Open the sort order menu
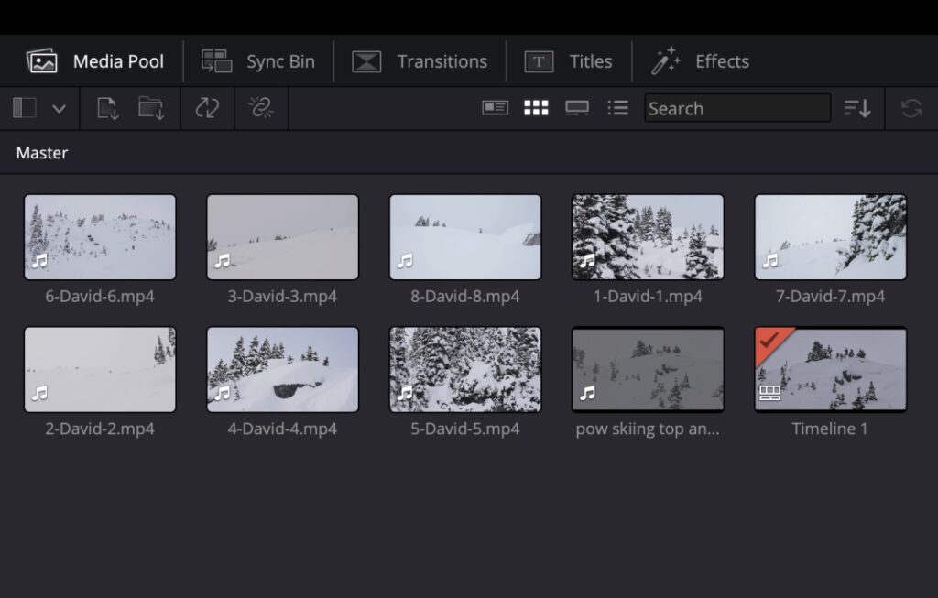This screenshot has height=598, width=938. click(857, 108)
